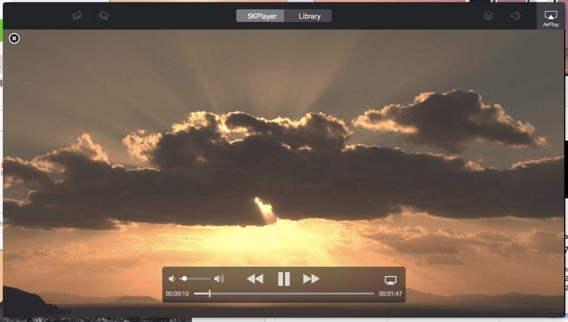Open AirPlay from the top-right toolbar

(x=550, y=18)
